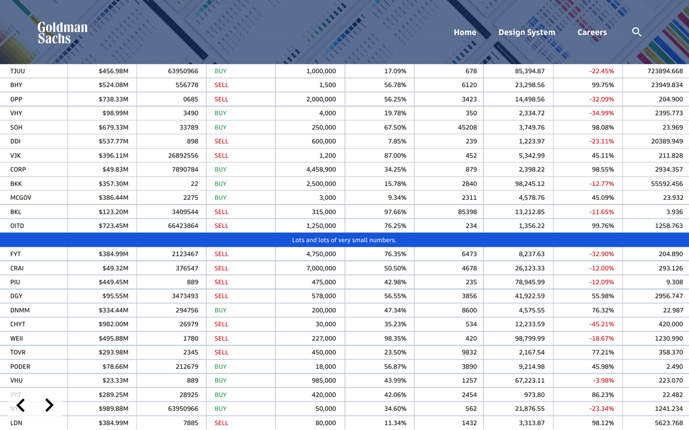Click the -34.99% value in VHY row

[601, 113]
